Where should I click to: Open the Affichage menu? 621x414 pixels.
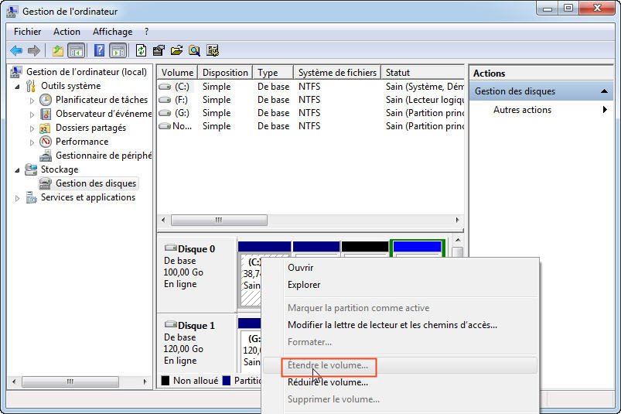112,32
